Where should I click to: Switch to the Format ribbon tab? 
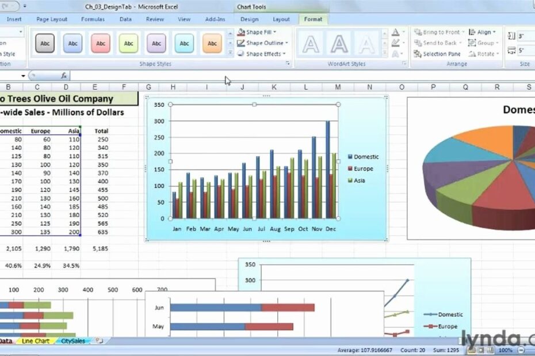pyautogui.click(x=313, y=19)
